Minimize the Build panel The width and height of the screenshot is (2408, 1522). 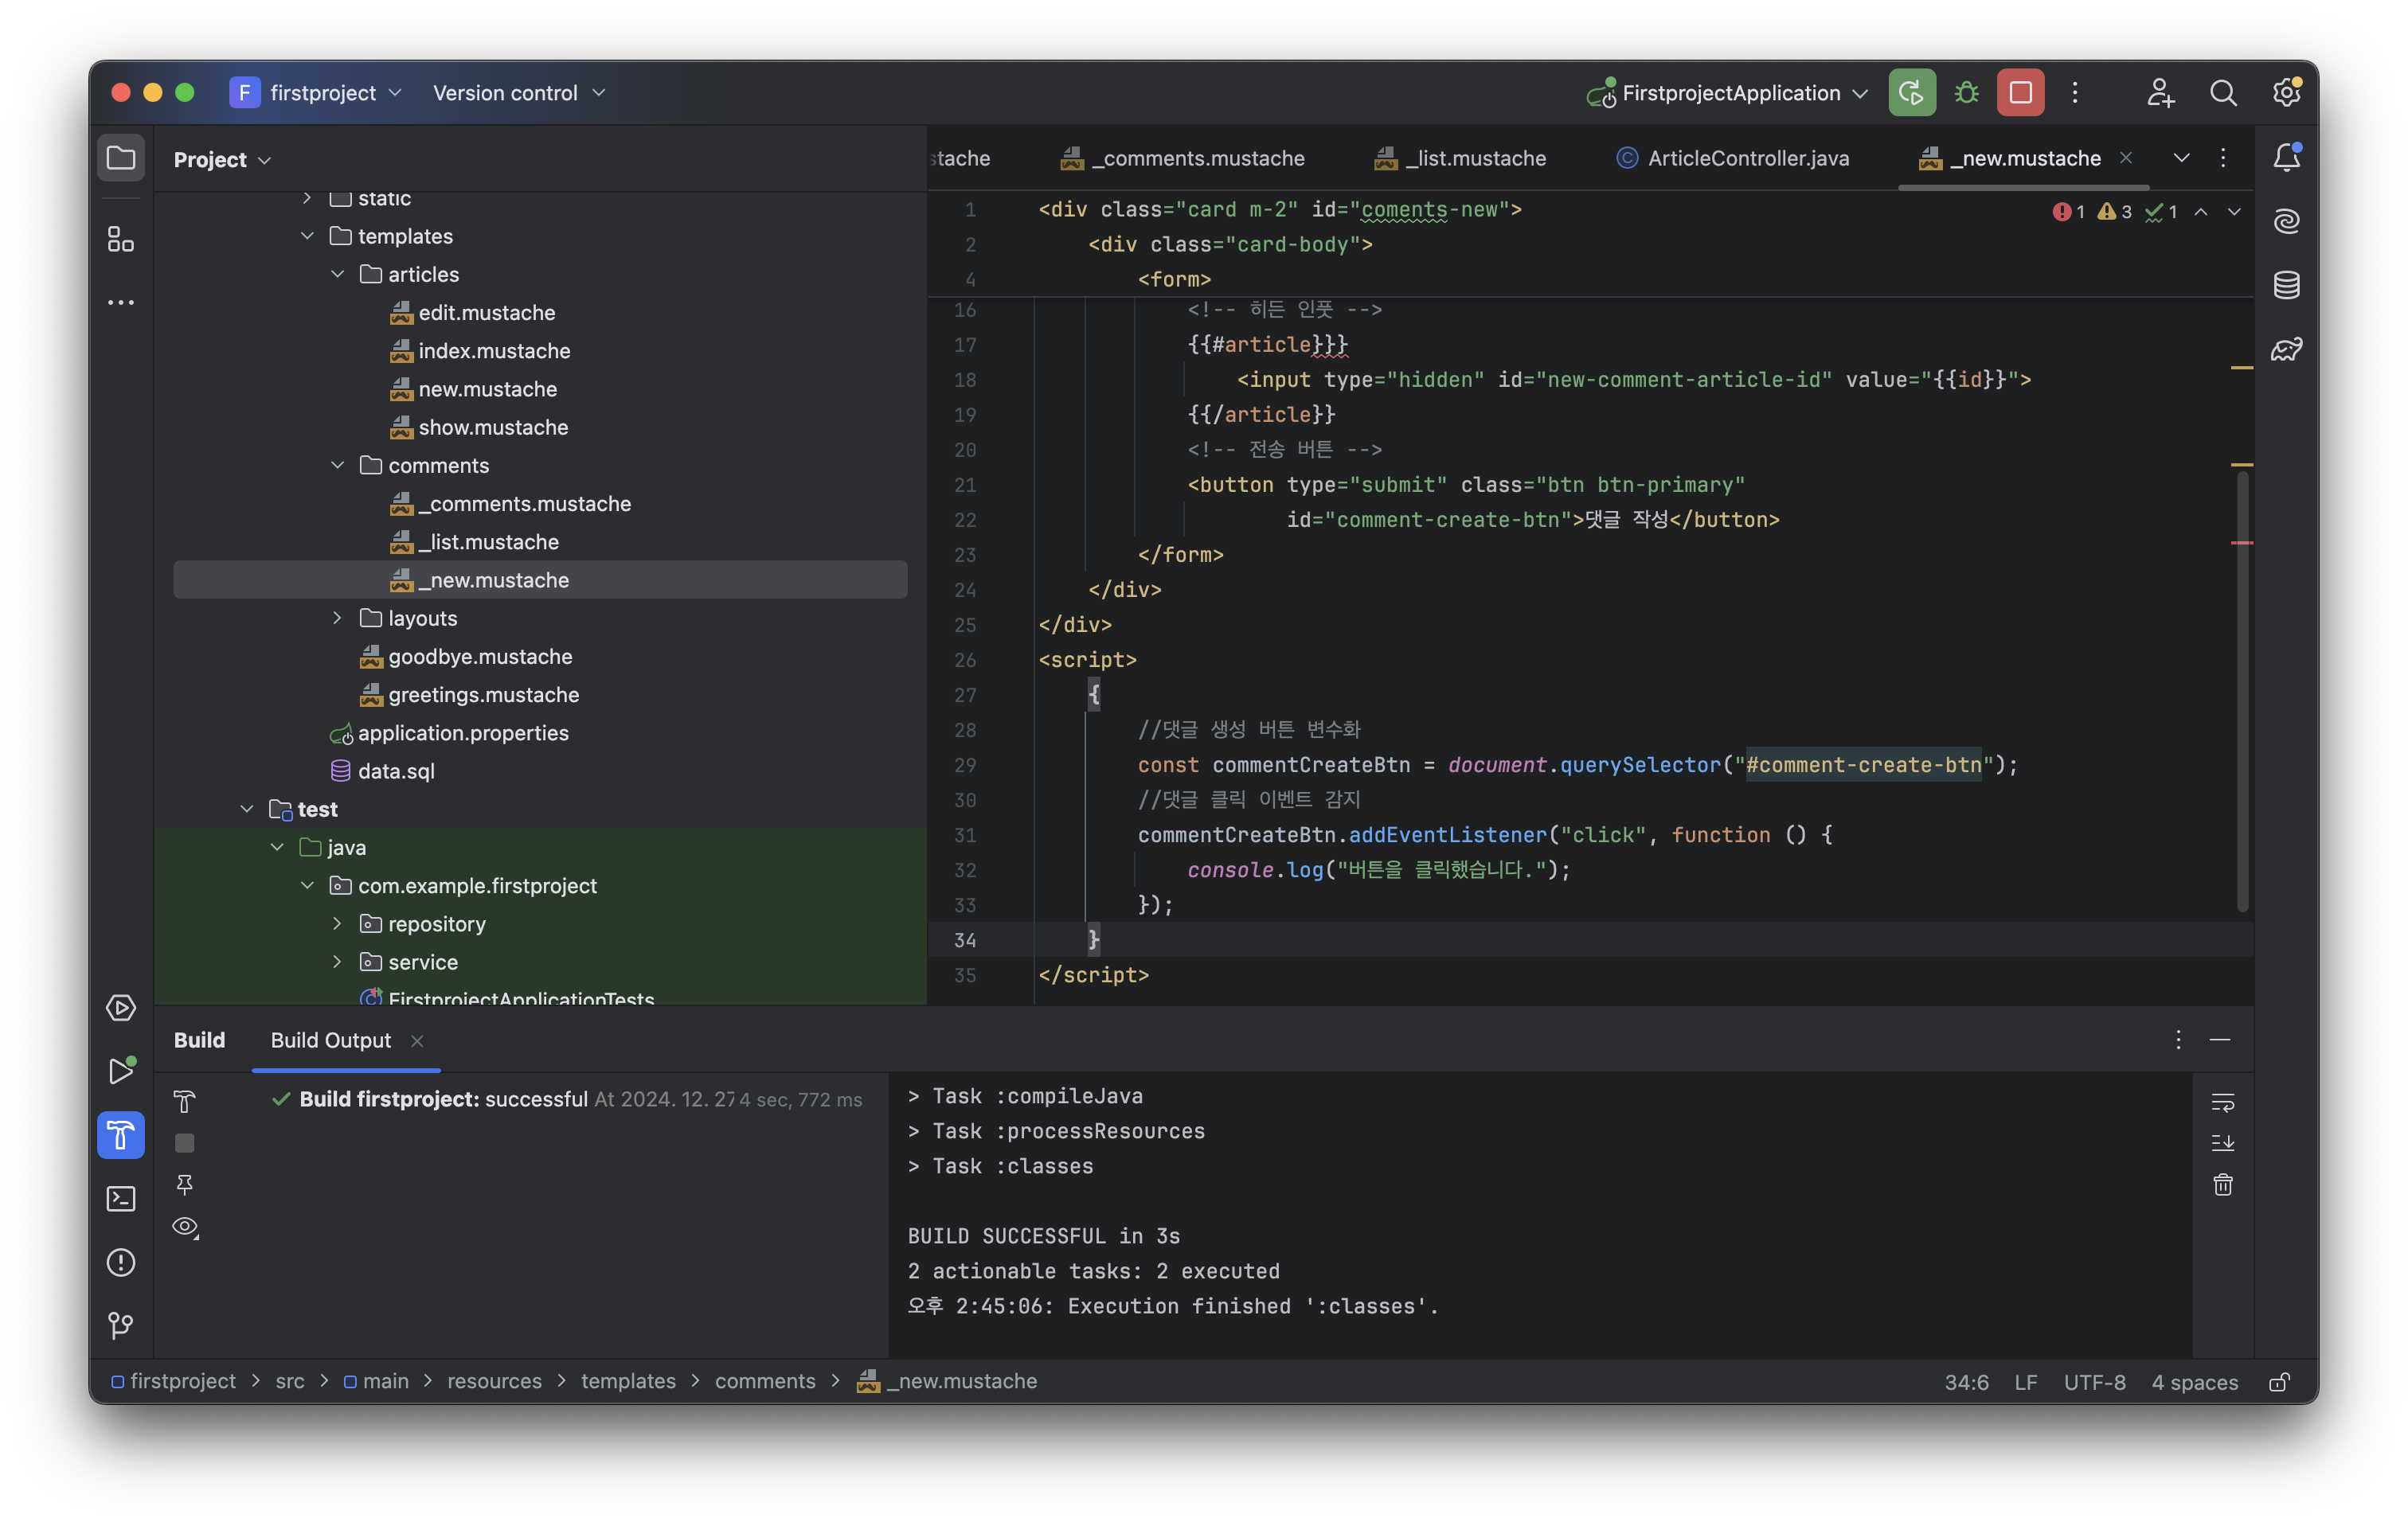coord(2220,1040)
